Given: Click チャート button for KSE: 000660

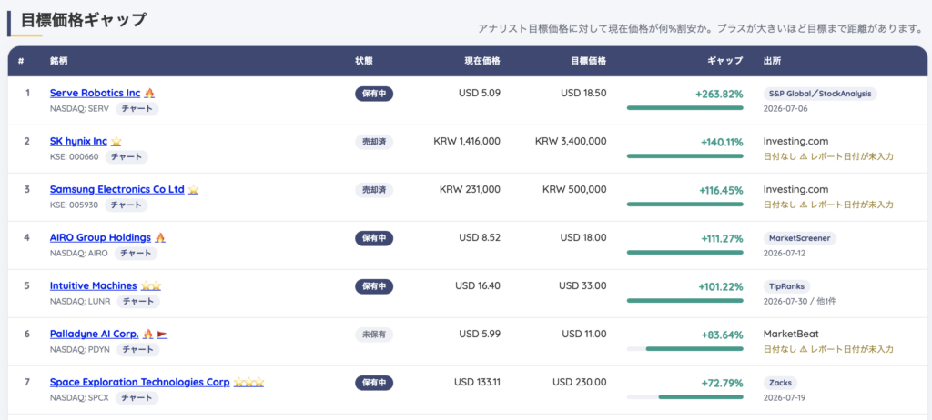Looking at the screenshot, I should pos(127,157).
